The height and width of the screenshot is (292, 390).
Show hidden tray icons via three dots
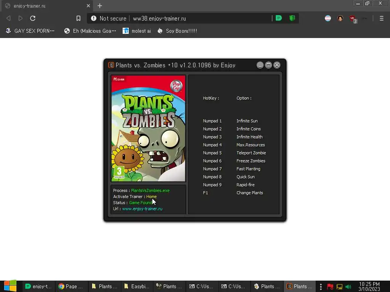click(x=321, y=287)
